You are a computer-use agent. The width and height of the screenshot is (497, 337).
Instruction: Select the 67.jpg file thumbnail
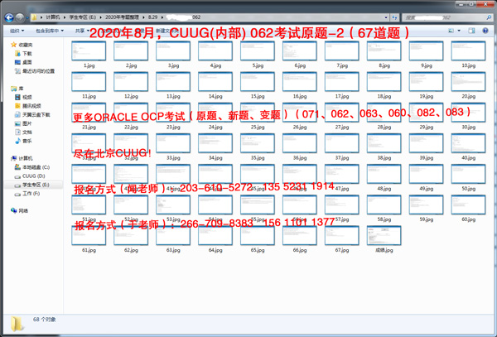341,235
